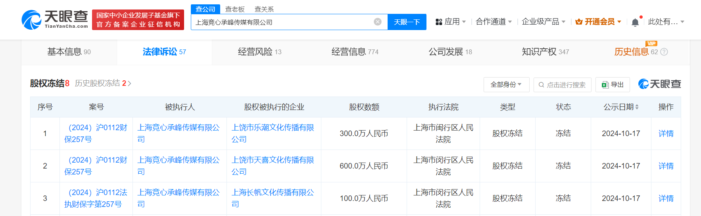Click the 股权被执行的企业 column header
This screenshot has height=216, width=701.
[x=274, y=107]
